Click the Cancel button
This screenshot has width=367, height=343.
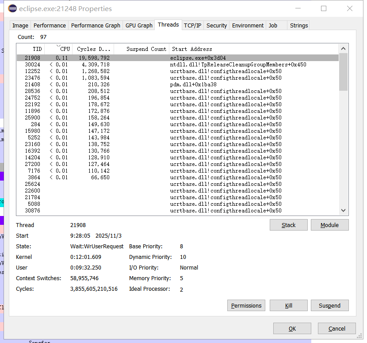[x=337, y=328]
